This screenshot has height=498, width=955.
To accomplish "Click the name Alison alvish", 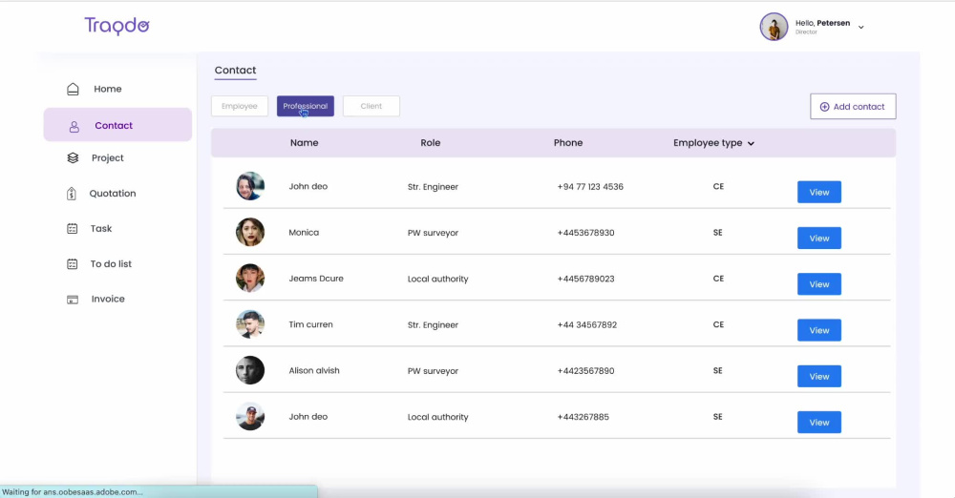I will (x=314, y=371).
